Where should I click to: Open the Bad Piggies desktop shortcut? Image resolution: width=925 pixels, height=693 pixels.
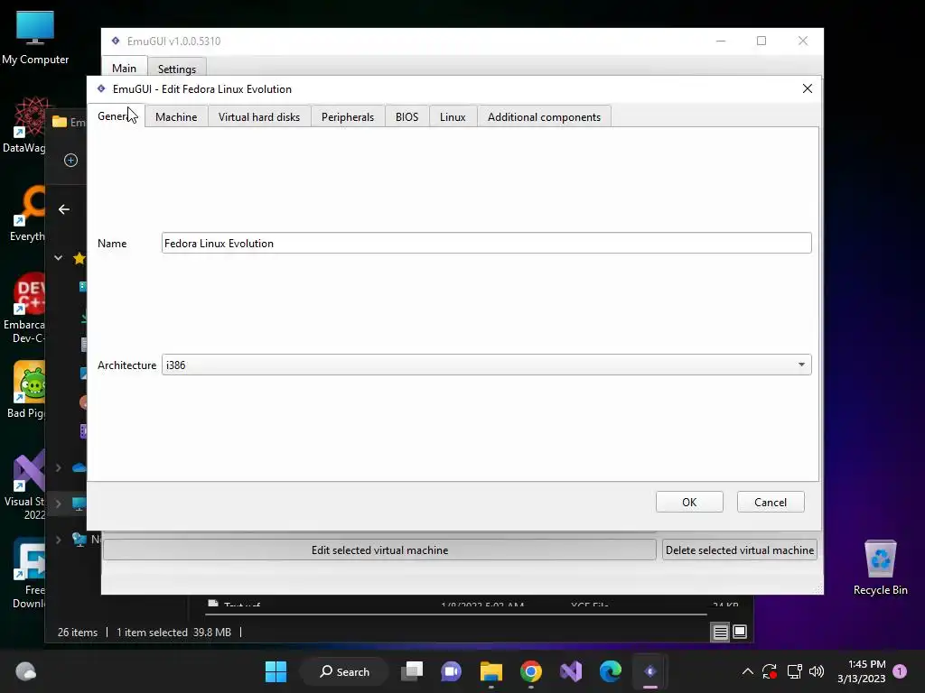(26, 390)
